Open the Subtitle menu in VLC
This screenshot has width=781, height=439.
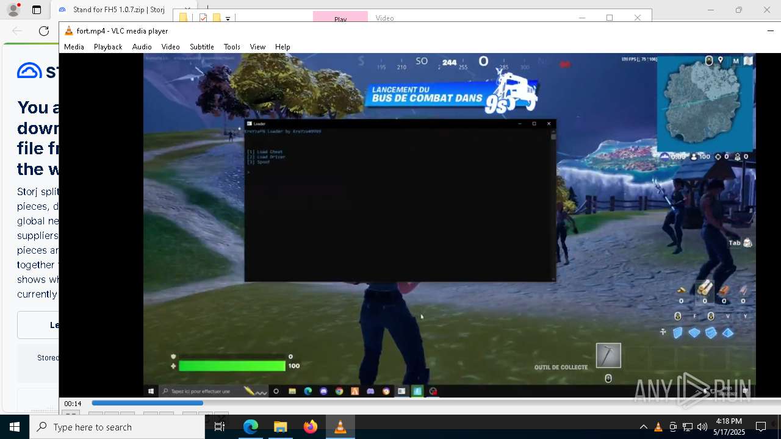pyautogui.click(x=201, y=47)
